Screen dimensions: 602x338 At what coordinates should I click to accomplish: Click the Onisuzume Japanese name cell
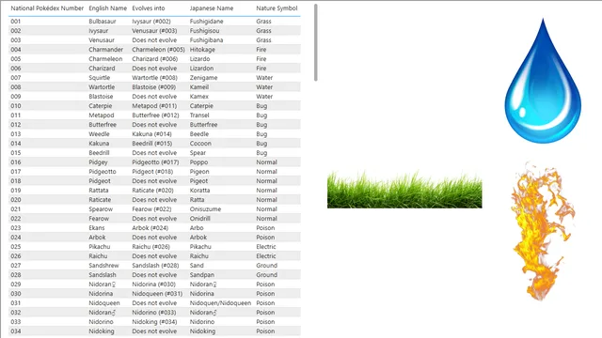[205, 209]
